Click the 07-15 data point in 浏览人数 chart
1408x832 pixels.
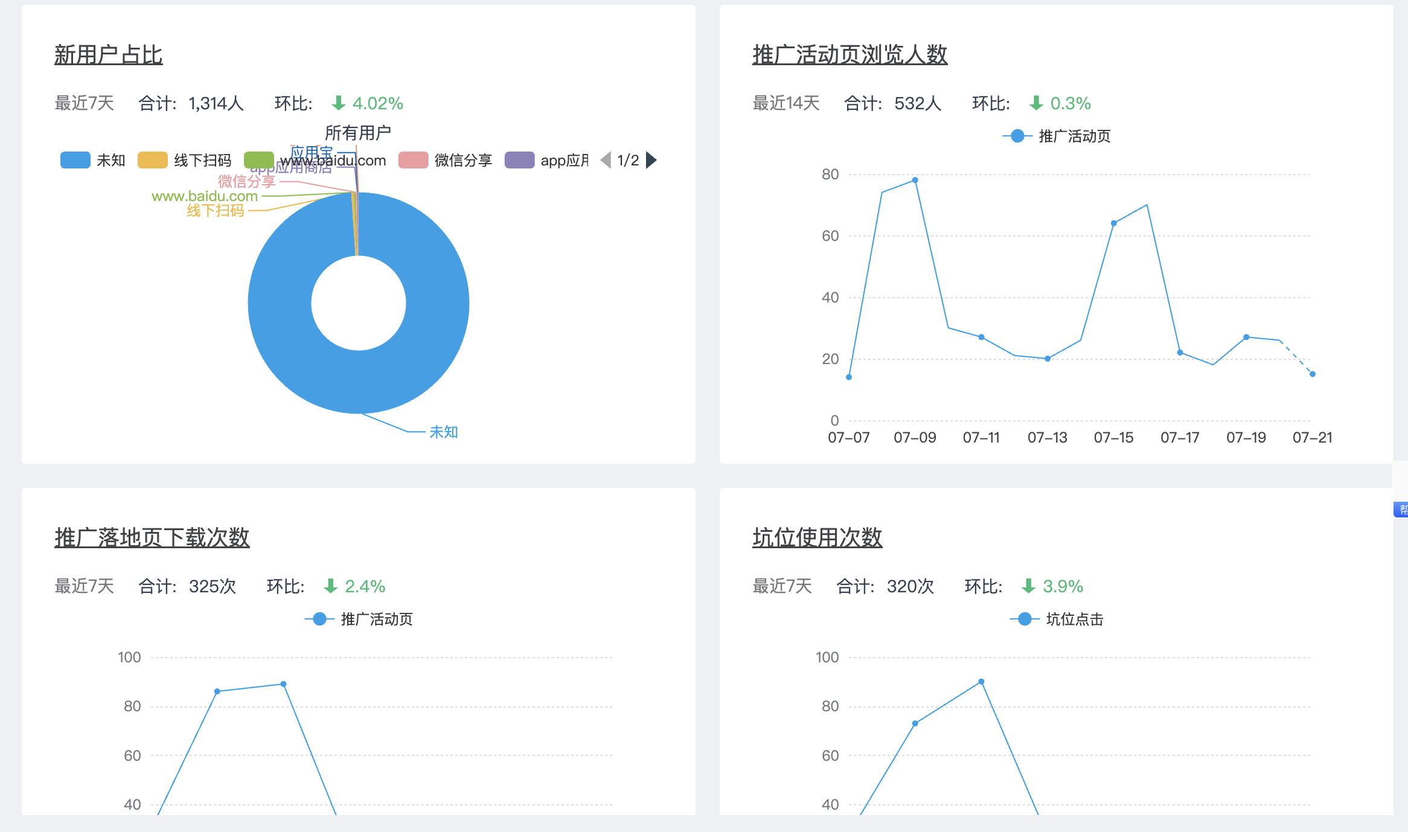(x=1114, y=223)
